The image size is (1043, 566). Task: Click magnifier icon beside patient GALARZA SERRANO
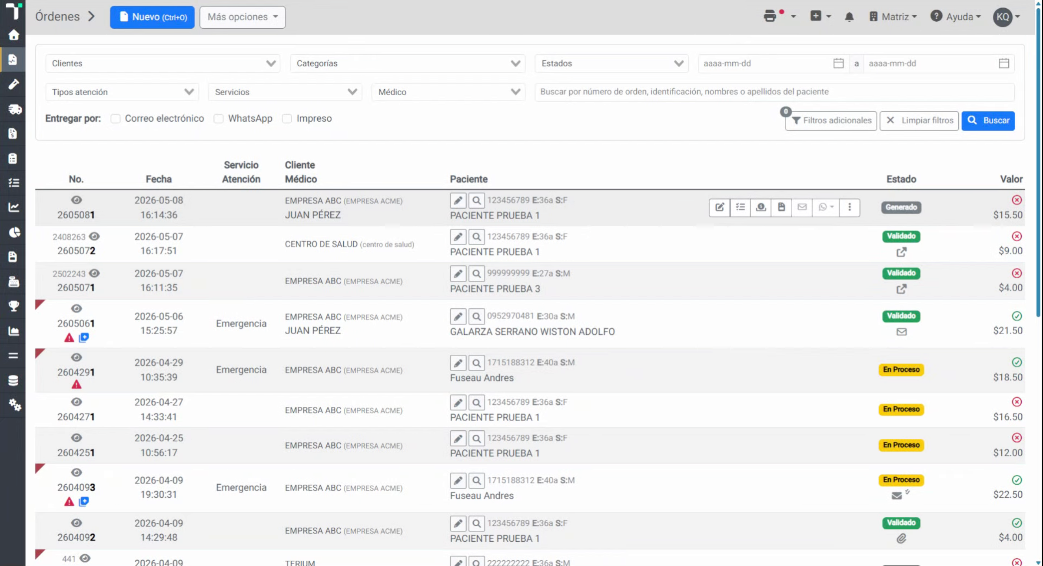476,316
